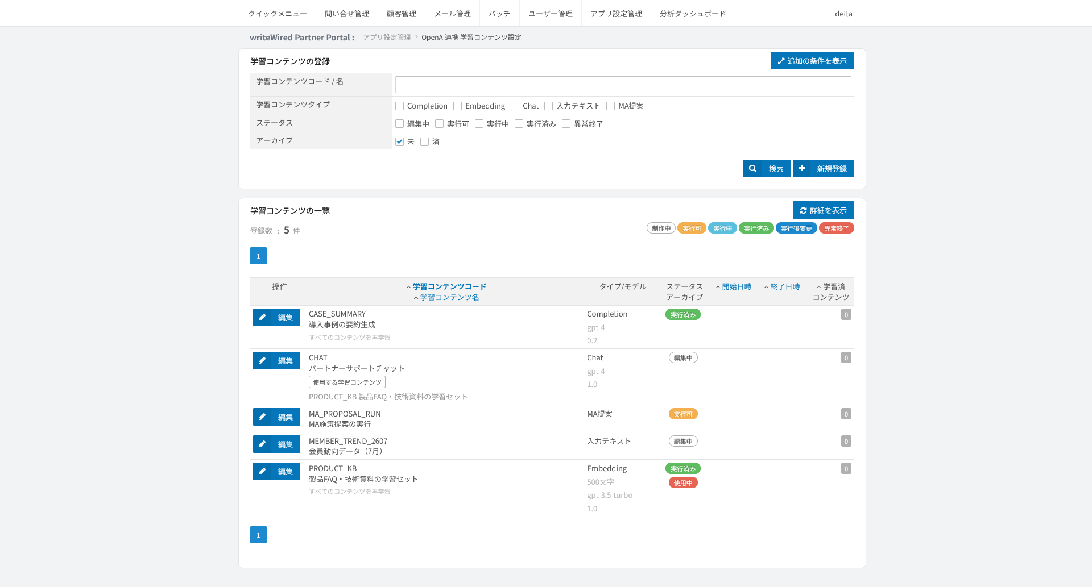Sort by 終了日時 column
This screenshot has width=1092, height=587.
tap(785, 286)
